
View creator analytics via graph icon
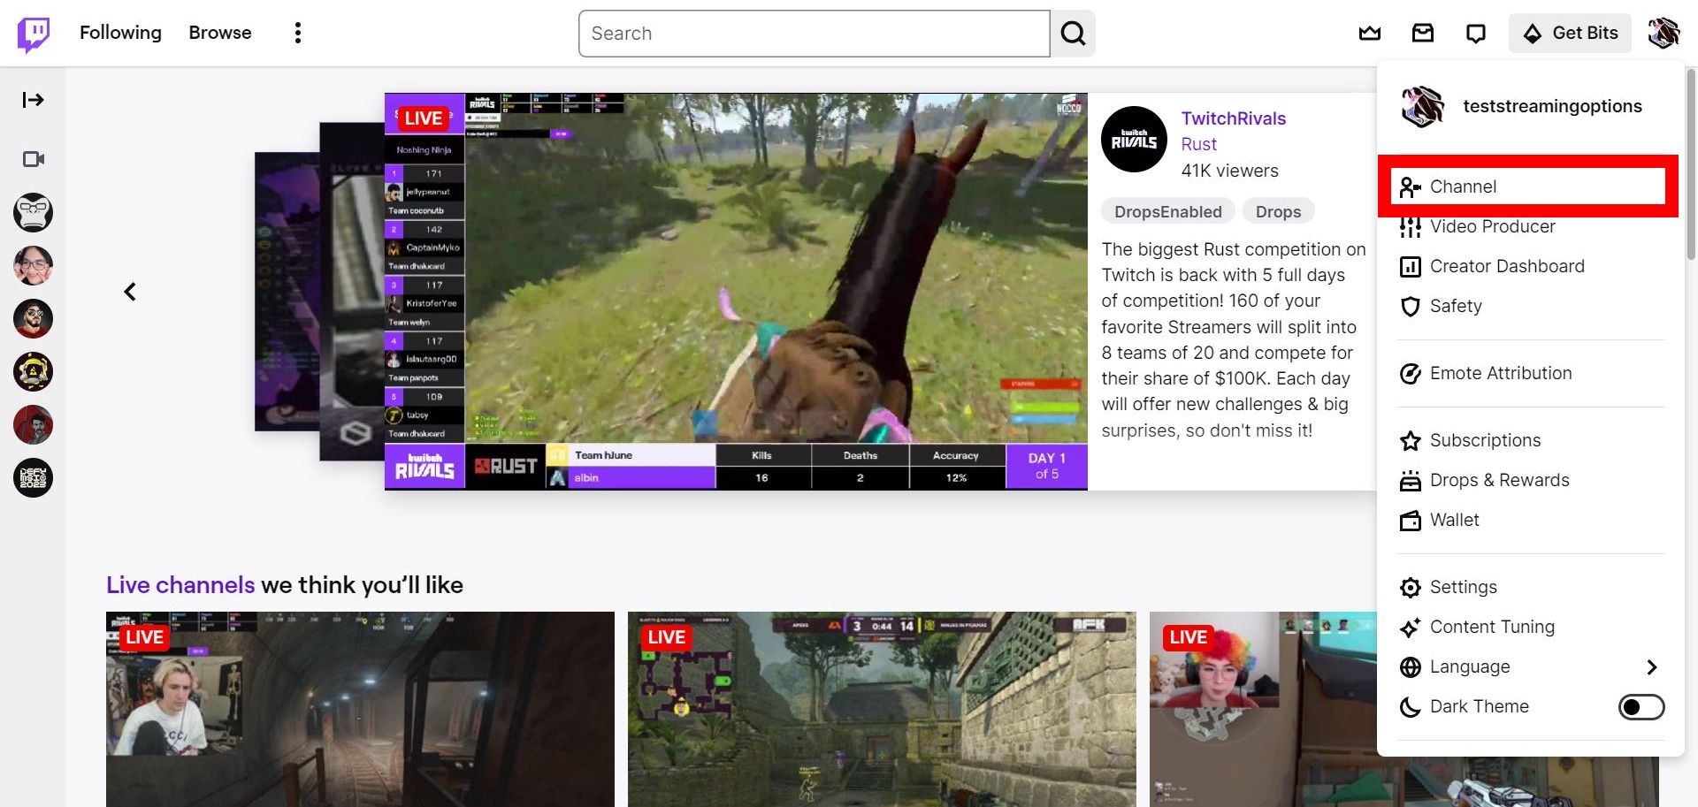[x=1369, y=33]
